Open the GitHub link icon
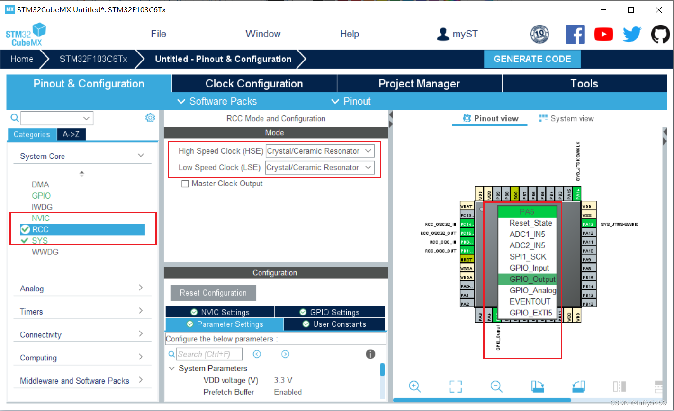The width and height of the screenshot is (674, 411). (x=660, y=34)
